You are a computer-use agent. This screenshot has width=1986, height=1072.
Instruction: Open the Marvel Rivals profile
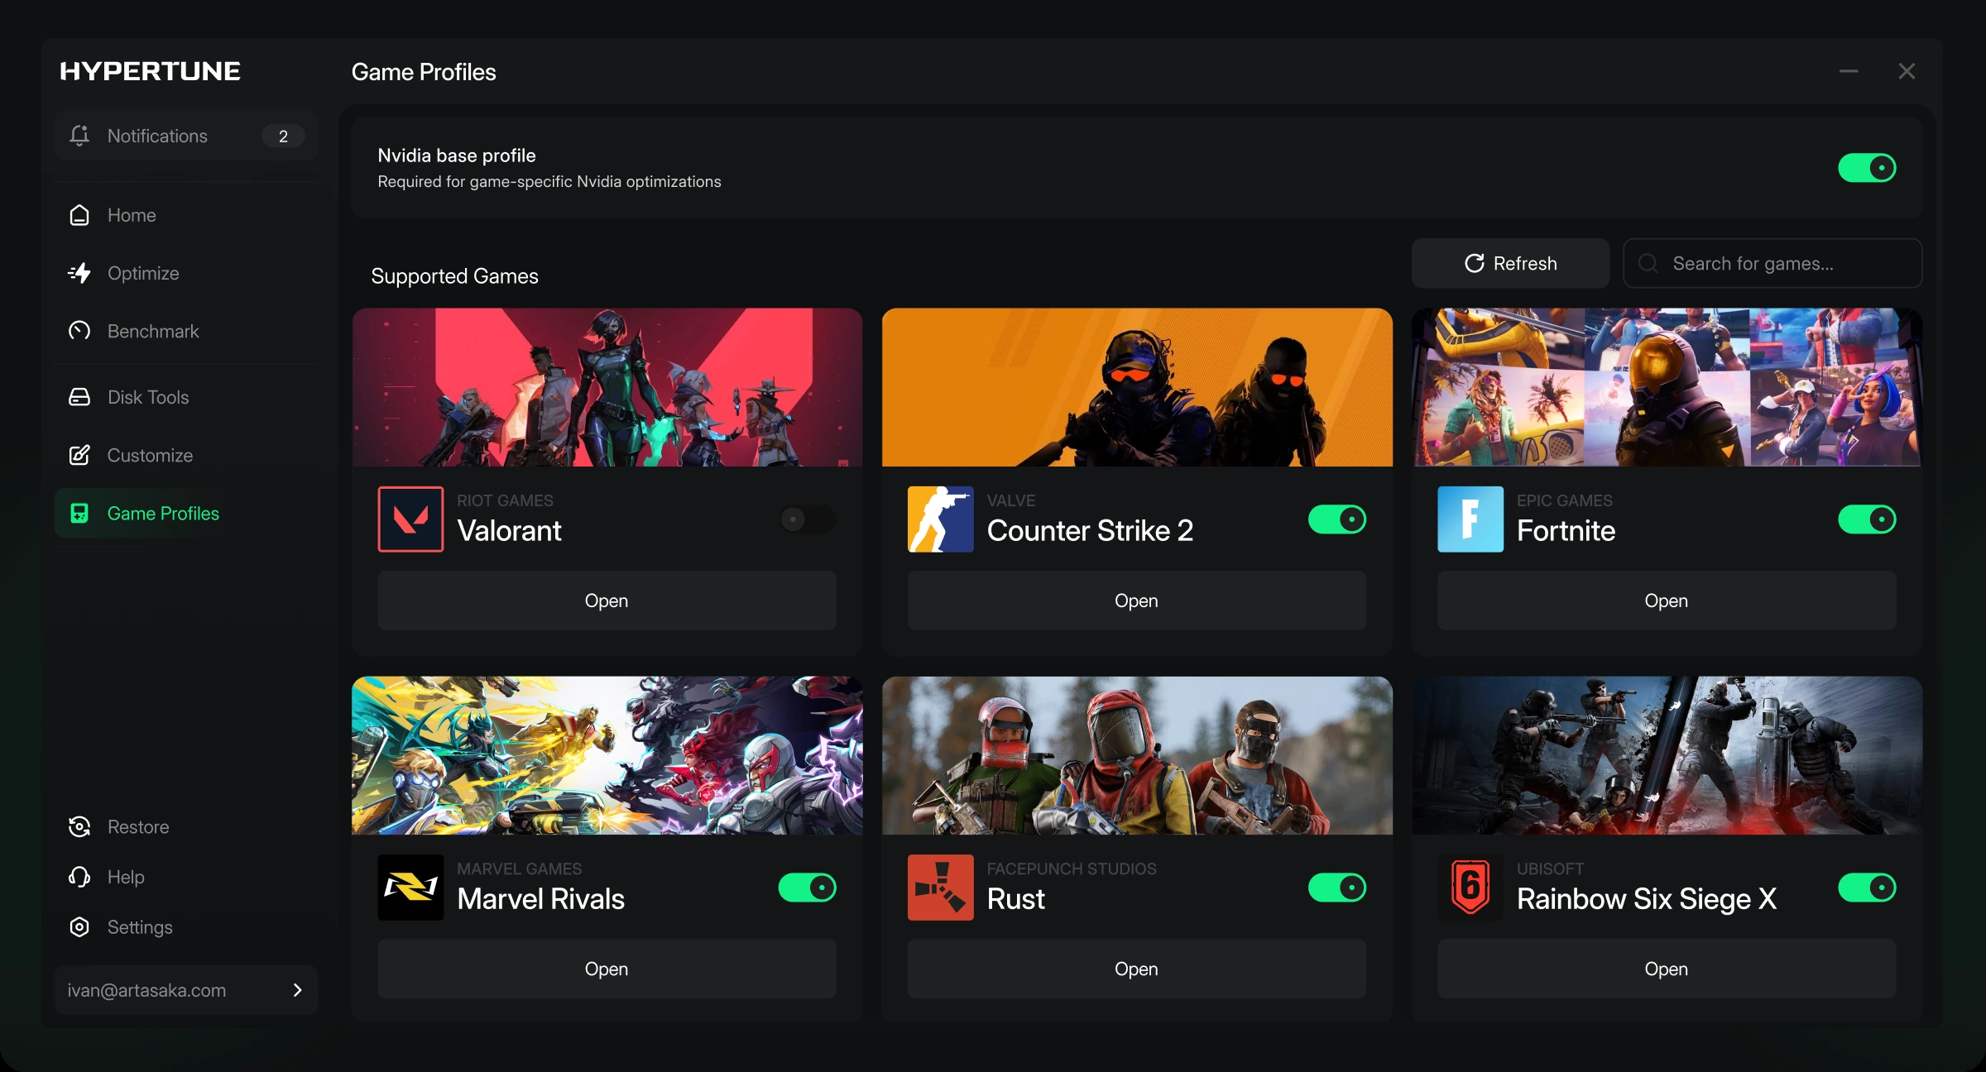pyautogui.click(x=607, y=969)
